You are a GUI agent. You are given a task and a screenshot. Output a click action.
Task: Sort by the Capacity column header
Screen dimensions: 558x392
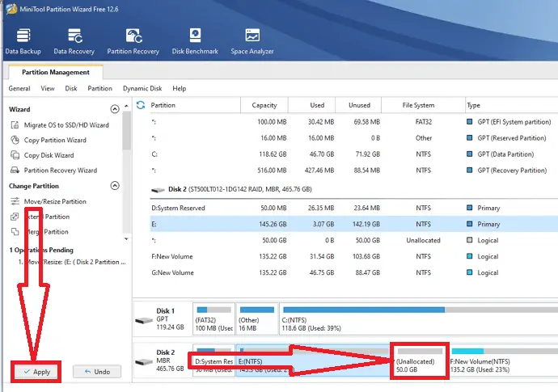pos(264,105)
